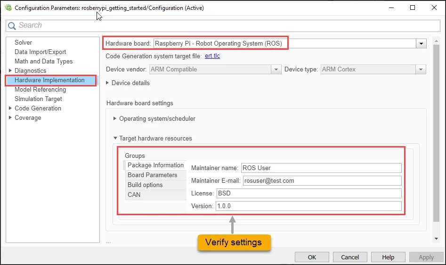Image resolution: width=446 pixels, height=265 pixels.
Task: Close the Configuration Parameters window
Action: (434, 8)
